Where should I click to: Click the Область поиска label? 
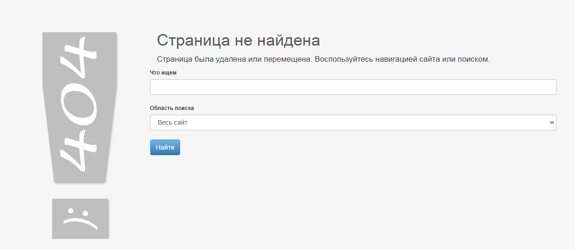(x=172, y=108)
